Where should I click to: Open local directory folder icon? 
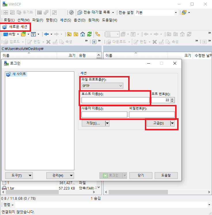23,34
